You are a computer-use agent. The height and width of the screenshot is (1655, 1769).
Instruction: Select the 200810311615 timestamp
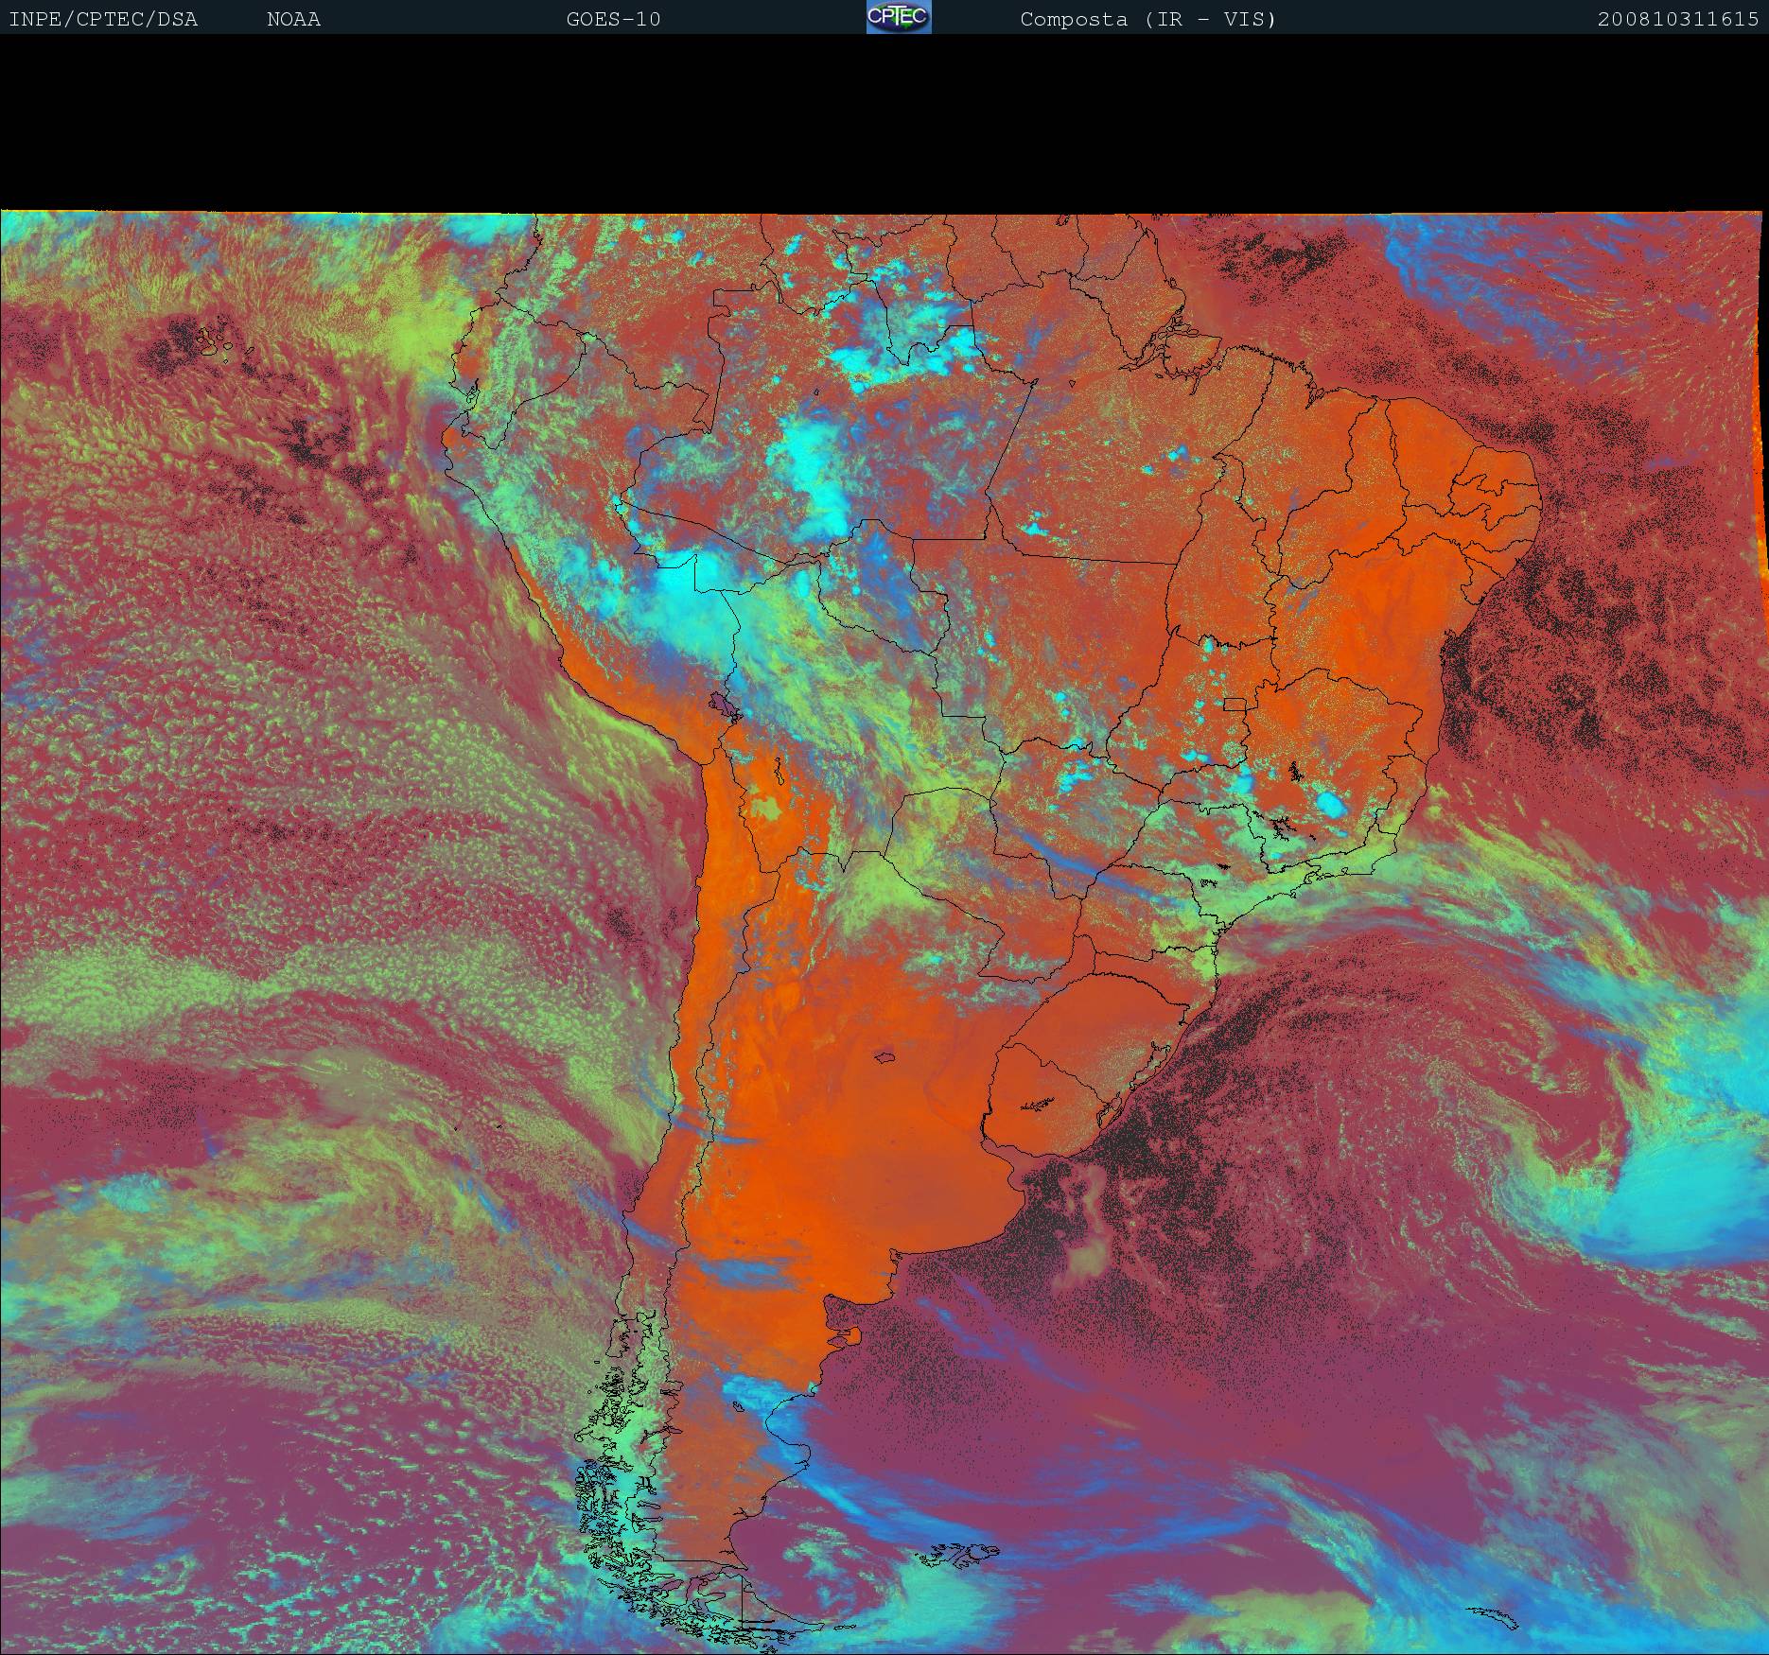[1678, 19]
